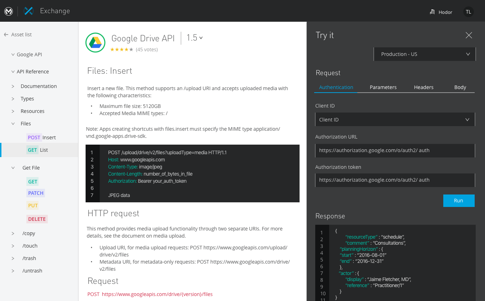
Task: Click the Content-Type: image/jpeg code line
Action: [x=135, y=167]
